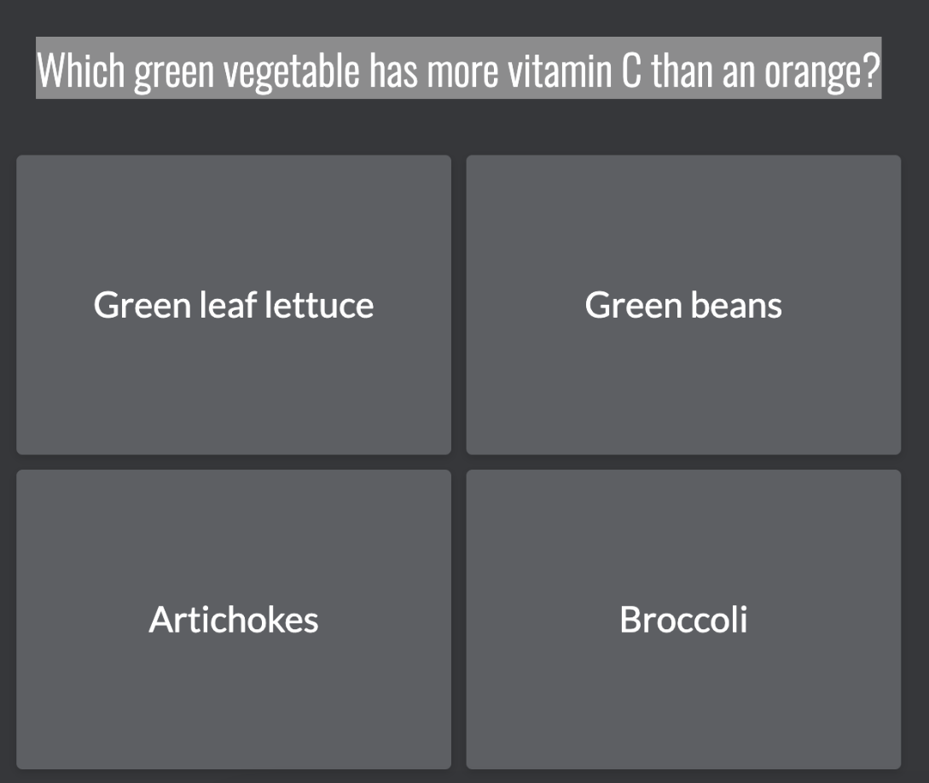Viewport: 929px width, 783px height.
Task: Choose the tile labeled Artichokes
Action: tap(234, 619)
